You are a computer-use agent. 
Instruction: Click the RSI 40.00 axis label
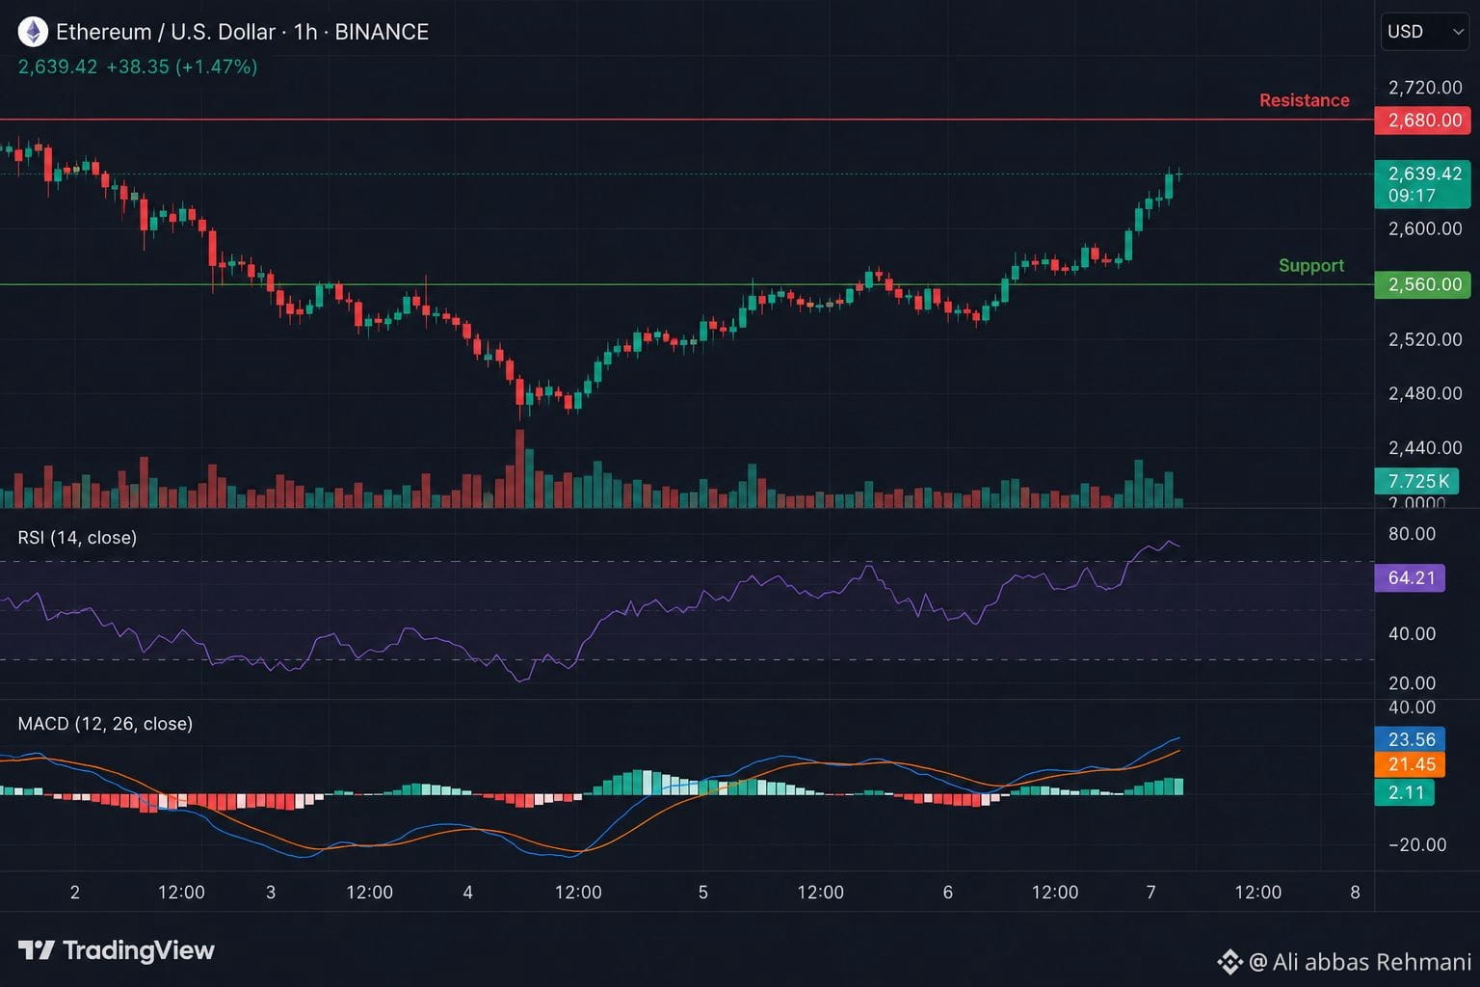point(1412,634)
